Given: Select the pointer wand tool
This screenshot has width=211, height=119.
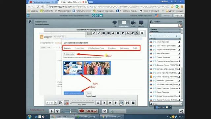Looking at the screenshot, I should [x=137, y=33].
